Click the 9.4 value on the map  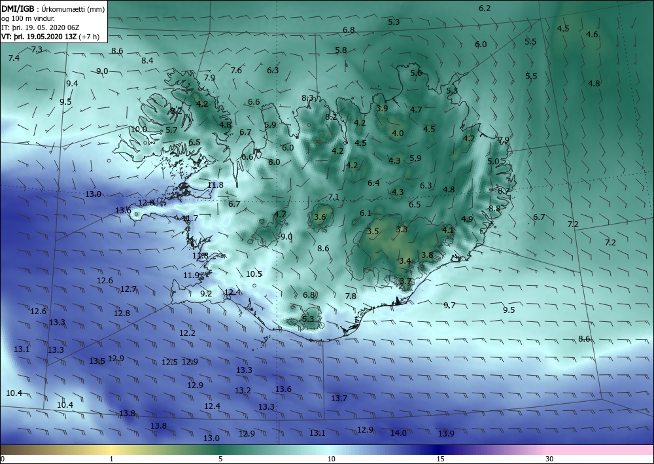72,84
